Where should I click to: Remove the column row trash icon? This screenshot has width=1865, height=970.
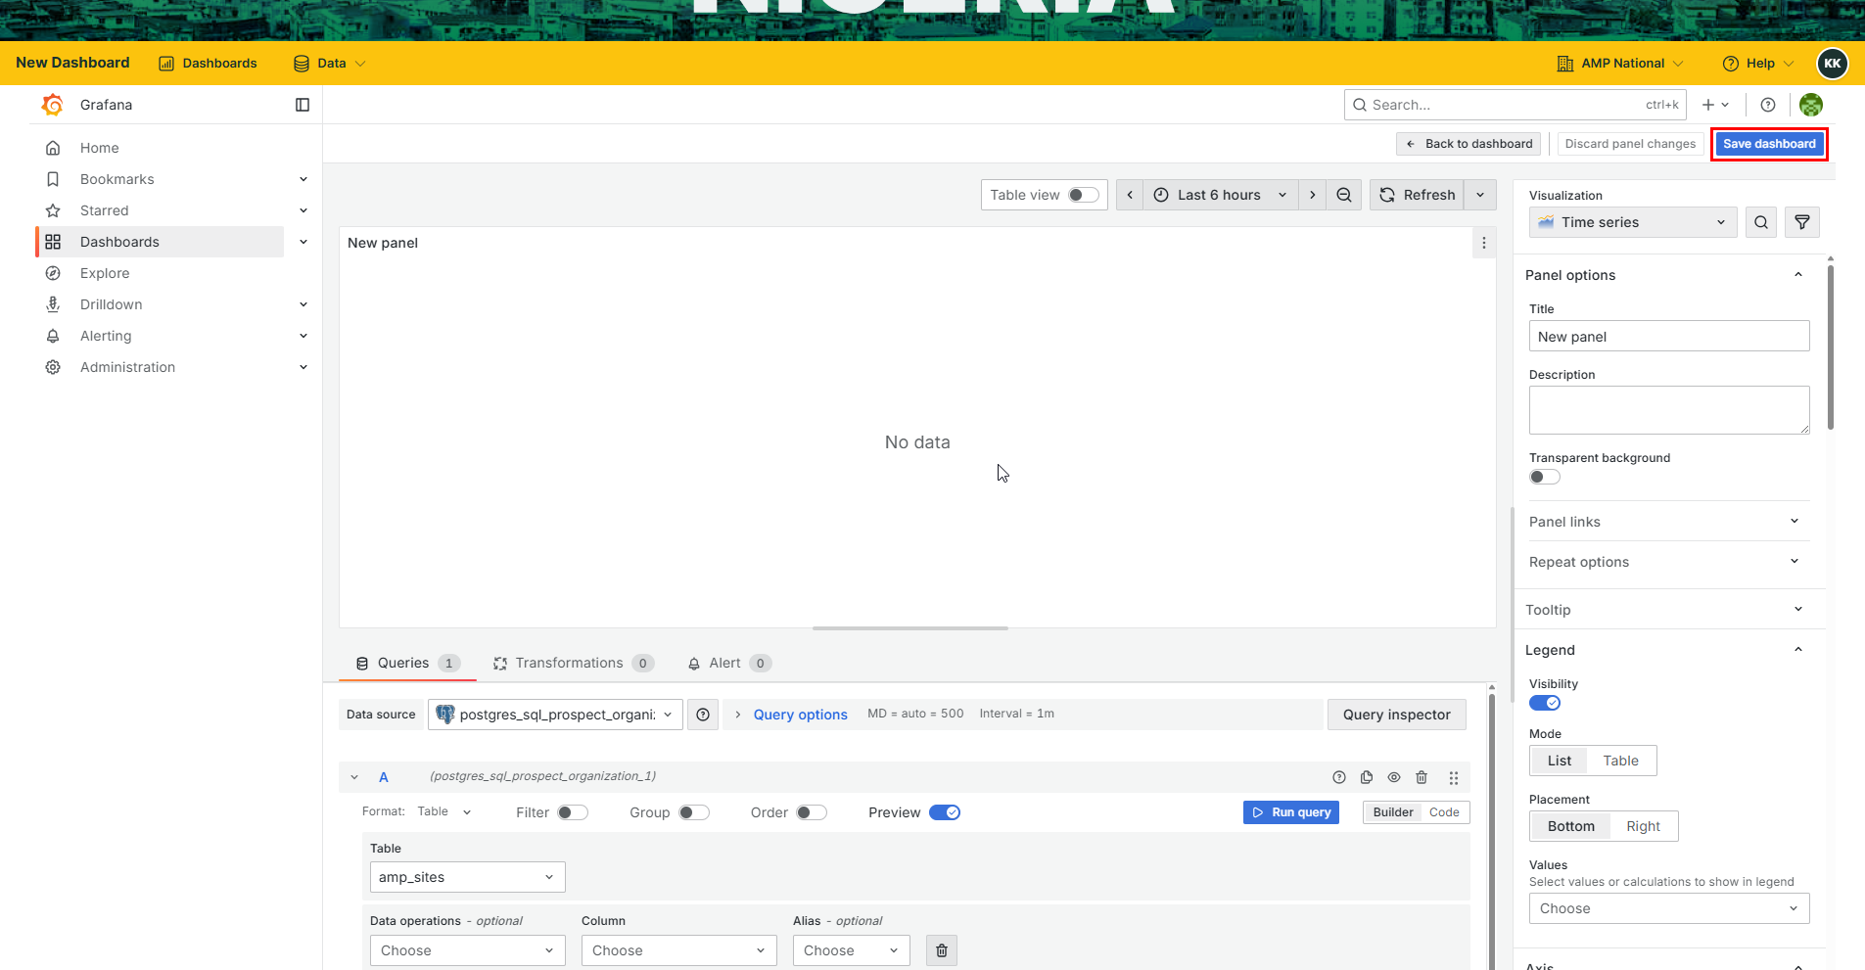pos(942,950)
